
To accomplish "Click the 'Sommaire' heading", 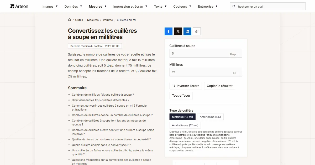I will tap(77, 88).
